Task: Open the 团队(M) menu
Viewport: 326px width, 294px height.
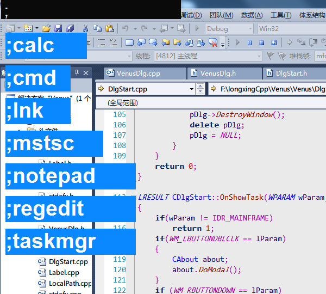Action: click(x=222, y=15)
